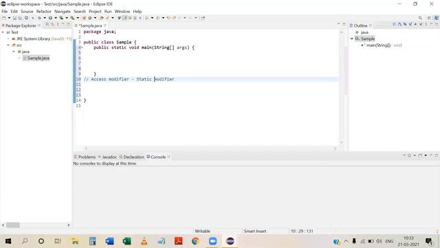Open Word from the taskbar

click(x=109, y=241)
